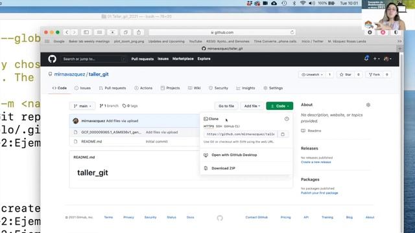Open the notifications bell icon

pos(366,58)
